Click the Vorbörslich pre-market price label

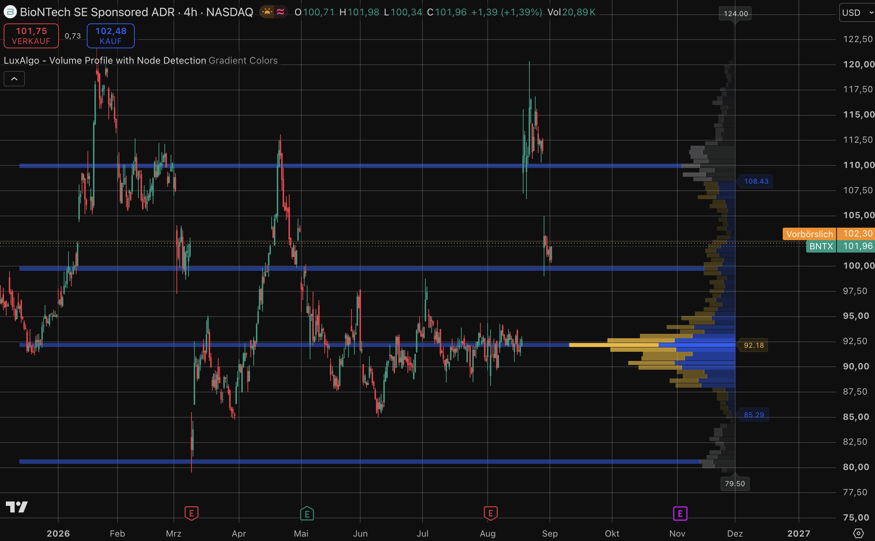click(809, 234)
